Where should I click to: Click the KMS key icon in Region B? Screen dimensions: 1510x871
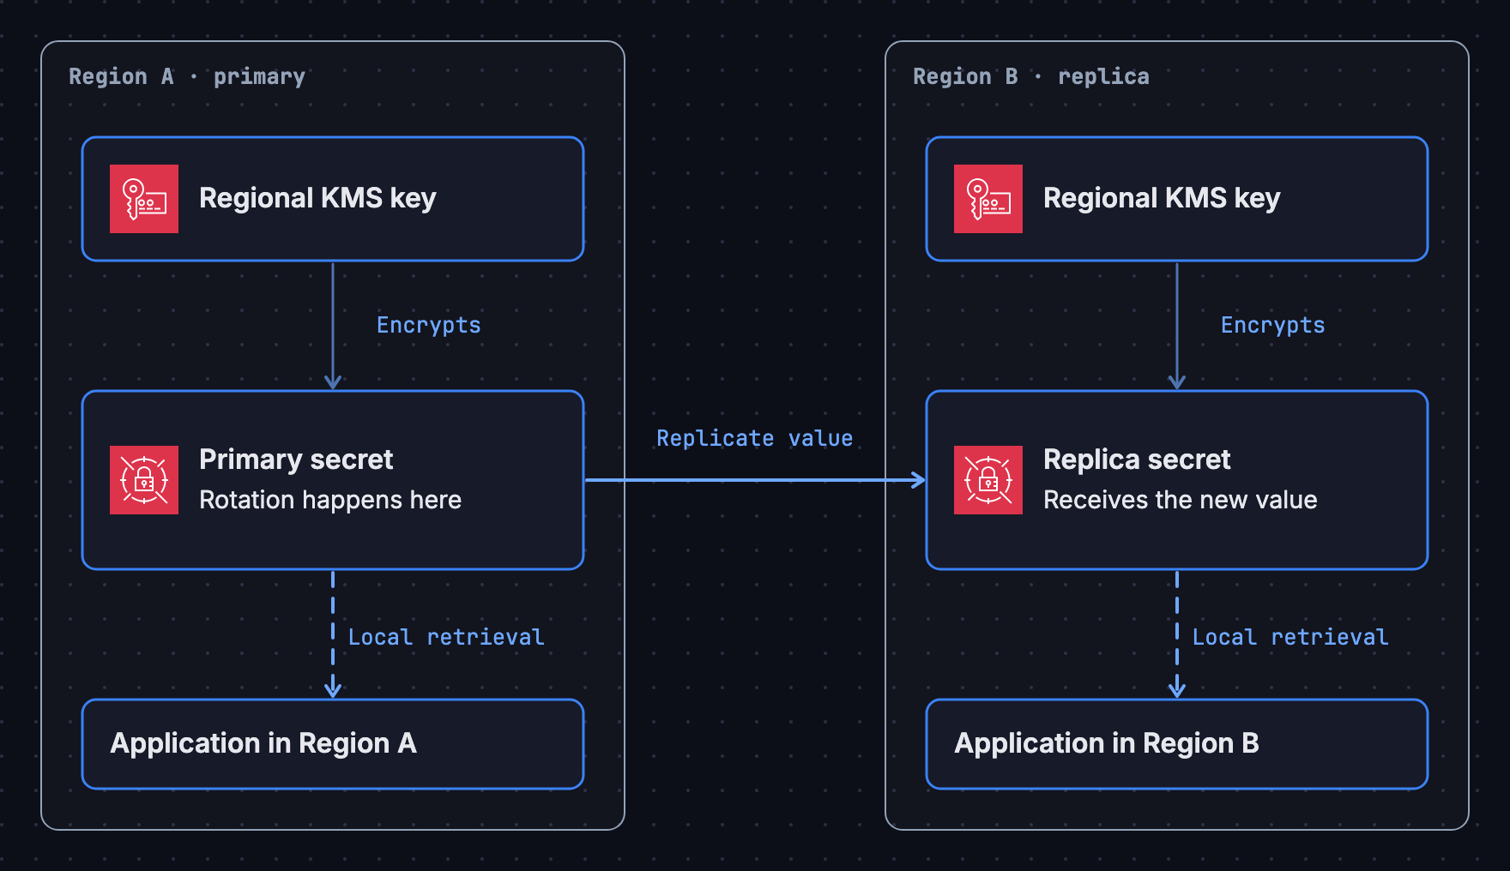(x=988, y=199)
